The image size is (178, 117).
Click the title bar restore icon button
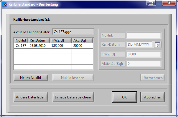click(x=151, y=3)
